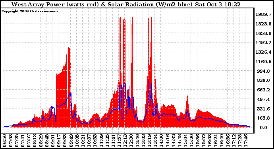Click the 08:45 time label
The width and height of the screenshot is (274, 149).
coord(47,141)
